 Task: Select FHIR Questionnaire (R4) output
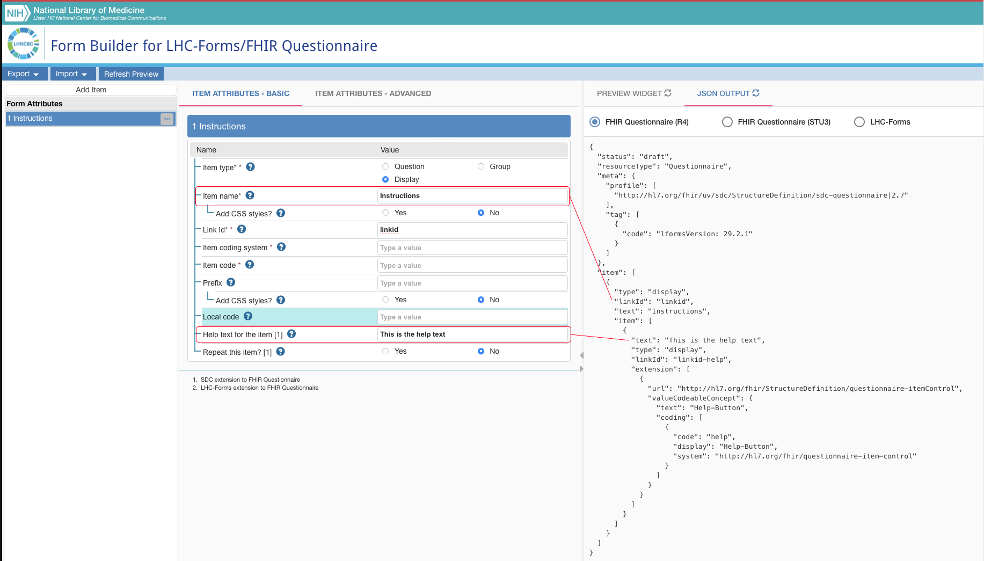(595, 122)
